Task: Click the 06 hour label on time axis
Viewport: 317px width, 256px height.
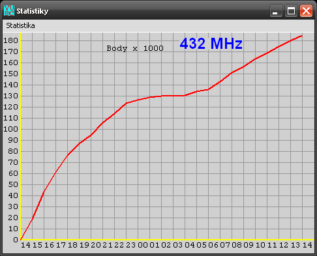Action: point(213,245)
